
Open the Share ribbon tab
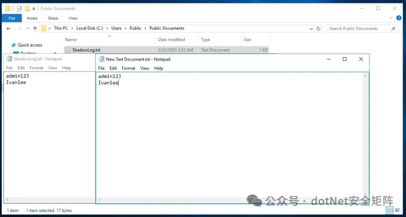[x=53, y=18]
